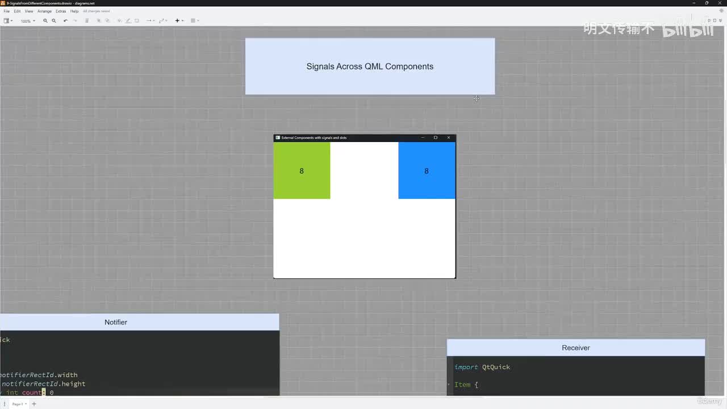Select the Receiver box header
The width and height of the screenshot is (727, 409).
click(576, 348)
